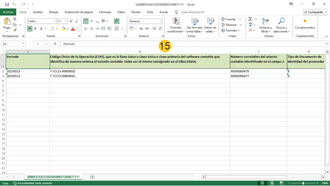Click the AutoSum sigma icon
330x186 pixels.
click(250, 19)
